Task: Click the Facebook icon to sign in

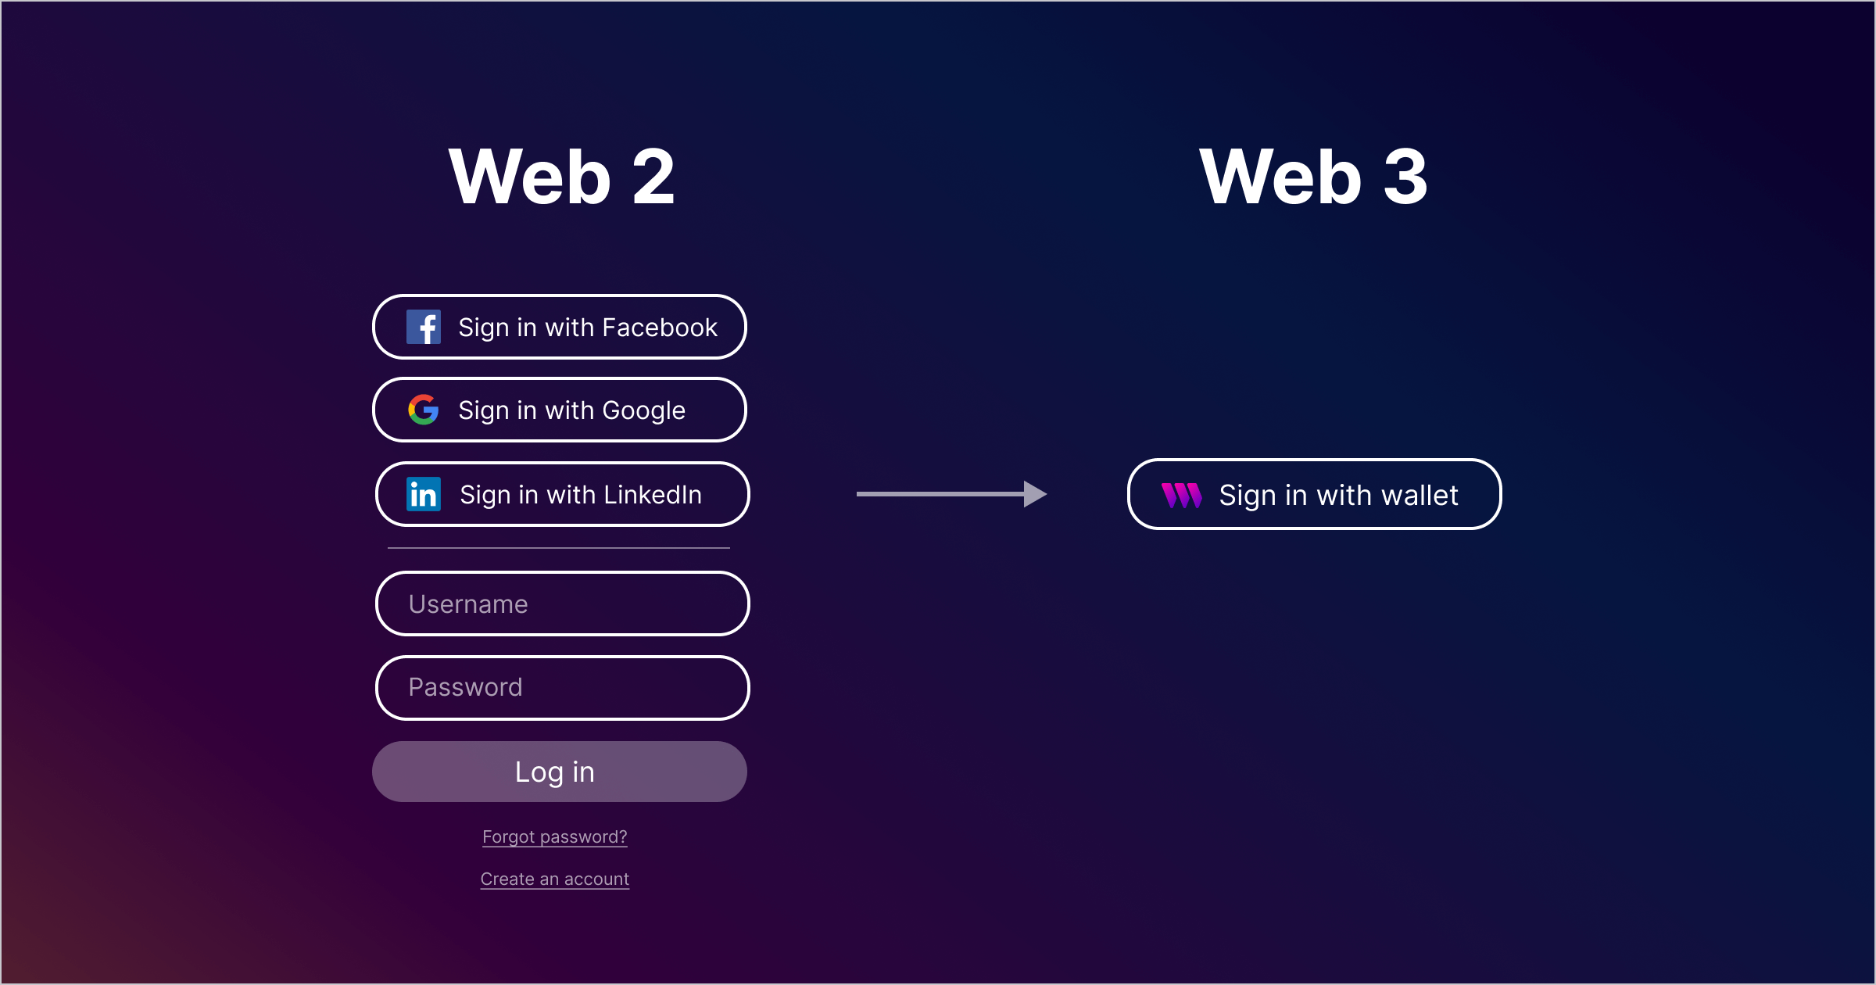Action: 421,328
